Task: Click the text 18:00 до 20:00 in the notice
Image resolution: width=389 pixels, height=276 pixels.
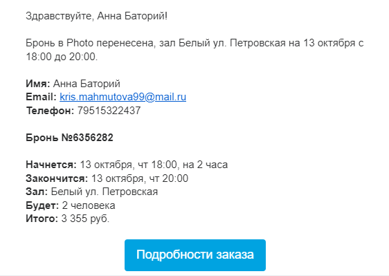Action: point(60,57)
